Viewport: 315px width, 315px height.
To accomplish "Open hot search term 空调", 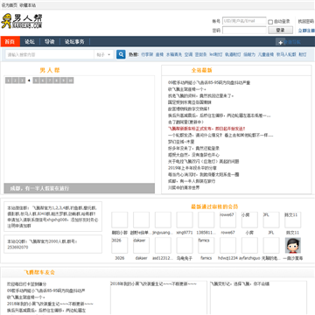I will pyautogui.click(x=188, y=54).
